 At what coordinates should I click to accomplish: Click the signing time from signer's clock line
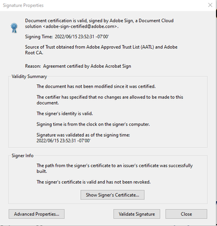pos(93,124)
